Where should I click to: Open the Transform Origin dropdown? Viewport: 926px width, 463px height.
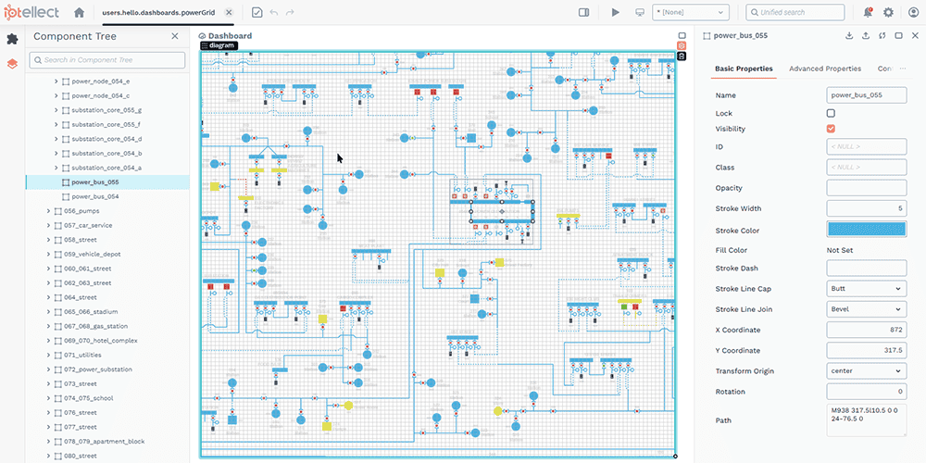[x=866, y=371]
